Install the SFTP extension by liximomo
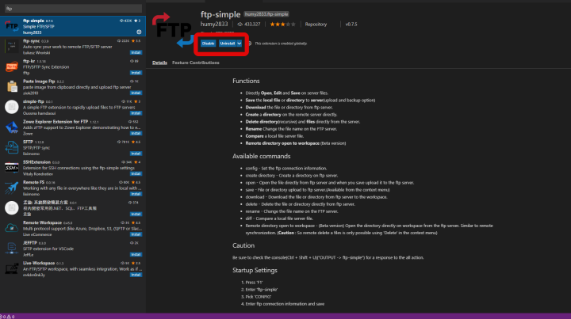This screenshot has width=571, height=319. [136, 154]
